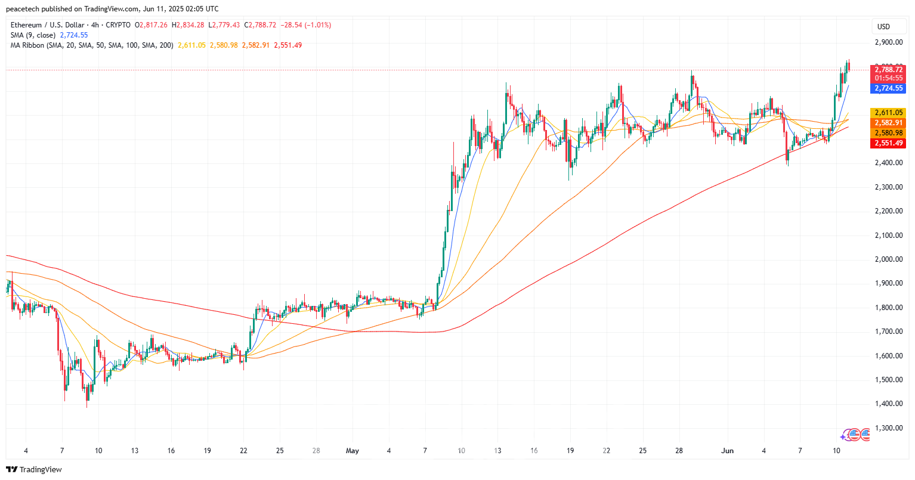Click the blue SMA price label 2,724.55

[x=888, y=88]
